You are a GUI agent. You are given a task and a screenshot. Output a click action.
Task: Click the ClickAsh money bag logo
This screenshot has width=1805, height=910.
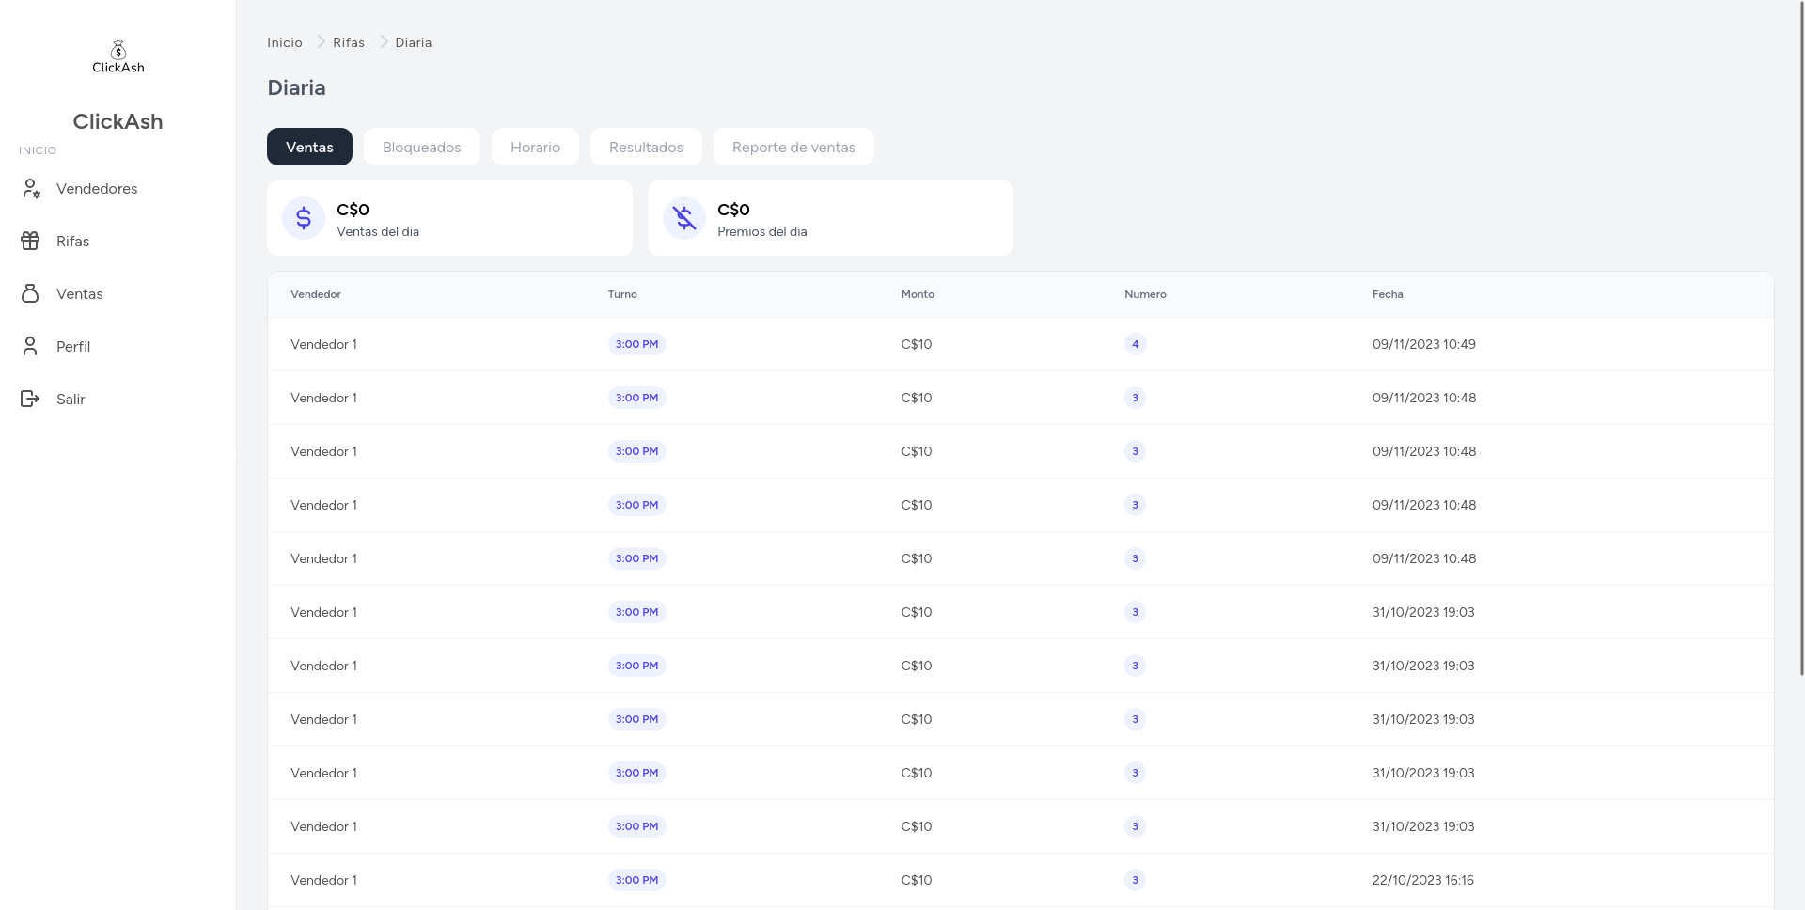coord(118,51)
